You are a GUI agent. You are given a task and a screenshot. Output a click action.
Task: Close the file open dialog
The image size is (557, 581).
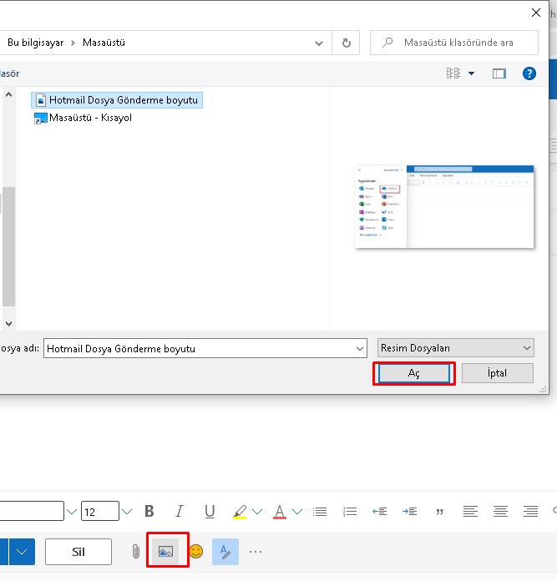(536, 13)
